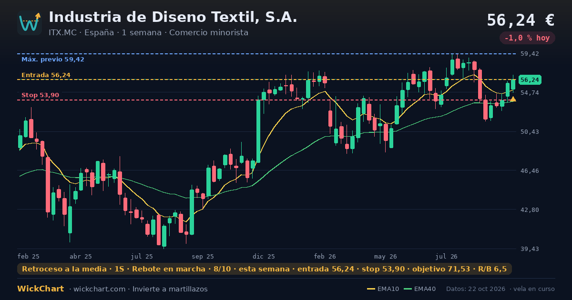Click the sep 25 date label
This screenshot has height=300, width=572.
[203, 256]
